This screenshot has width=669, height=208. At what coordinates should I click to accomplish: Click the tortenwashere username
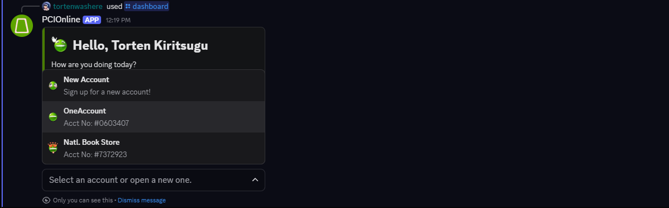coord(78,6)
